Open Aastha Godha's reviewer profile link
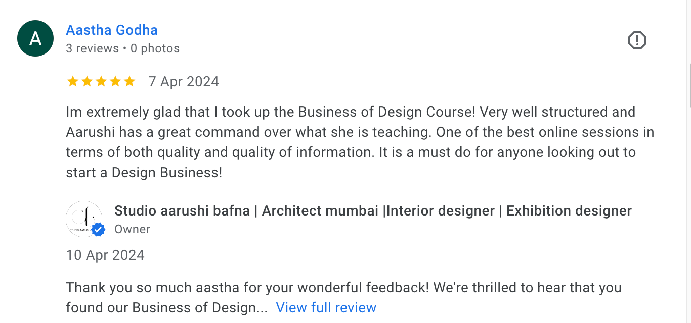The image size is (691, 323). point(112,30)
